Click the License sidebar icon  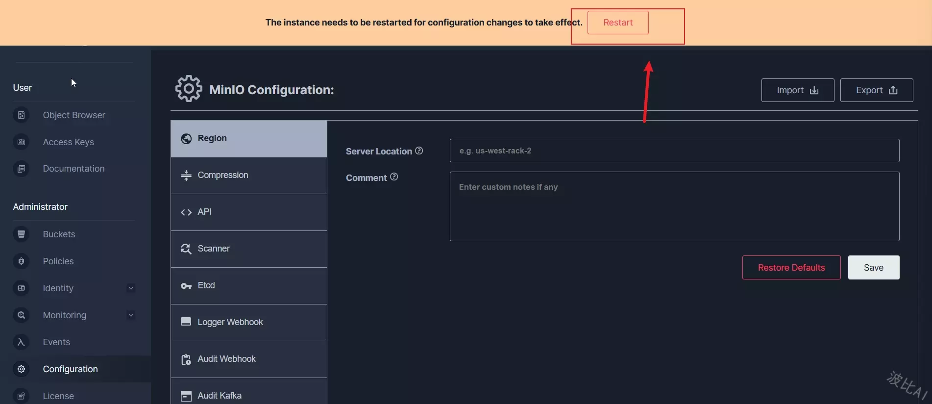[21, 396]
